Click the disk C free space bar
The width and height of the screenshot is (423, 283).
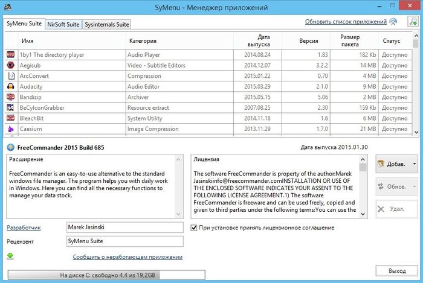(106, 275)
